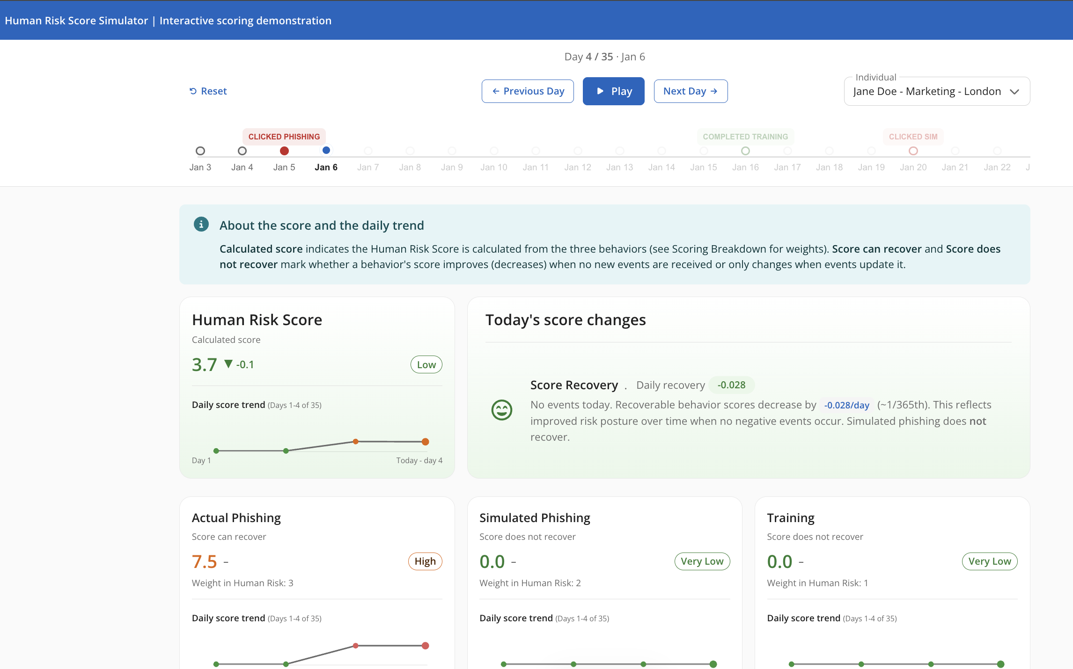Image resolution: width=1073 pixels, height=669 pixels.
Task: Click the Simulated Phishing card title
Action: coord(535,518)
